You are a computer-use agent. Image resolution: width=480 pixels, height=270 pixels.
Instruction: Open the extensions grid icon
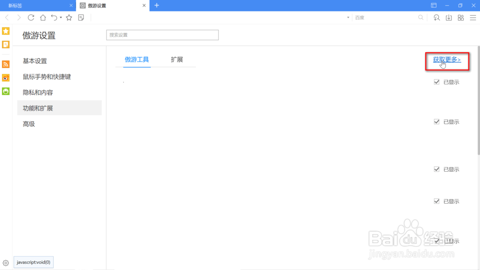[x=461, y=18]
